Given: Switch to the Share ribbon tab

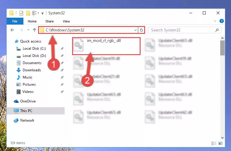Looking at the screenshot, I should coord(50,21).
